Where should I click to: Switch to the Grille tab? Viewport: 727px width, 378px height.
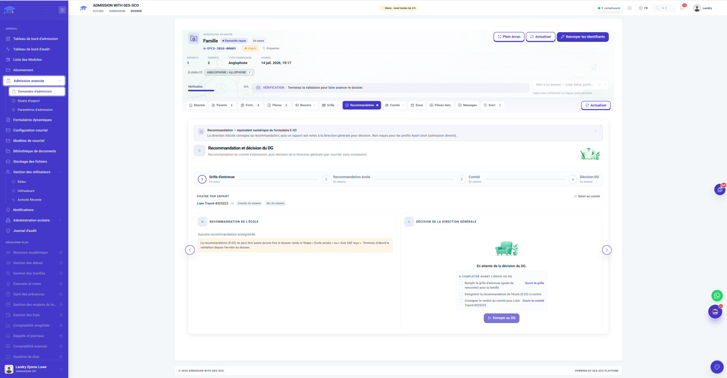[x=330, y=105]
